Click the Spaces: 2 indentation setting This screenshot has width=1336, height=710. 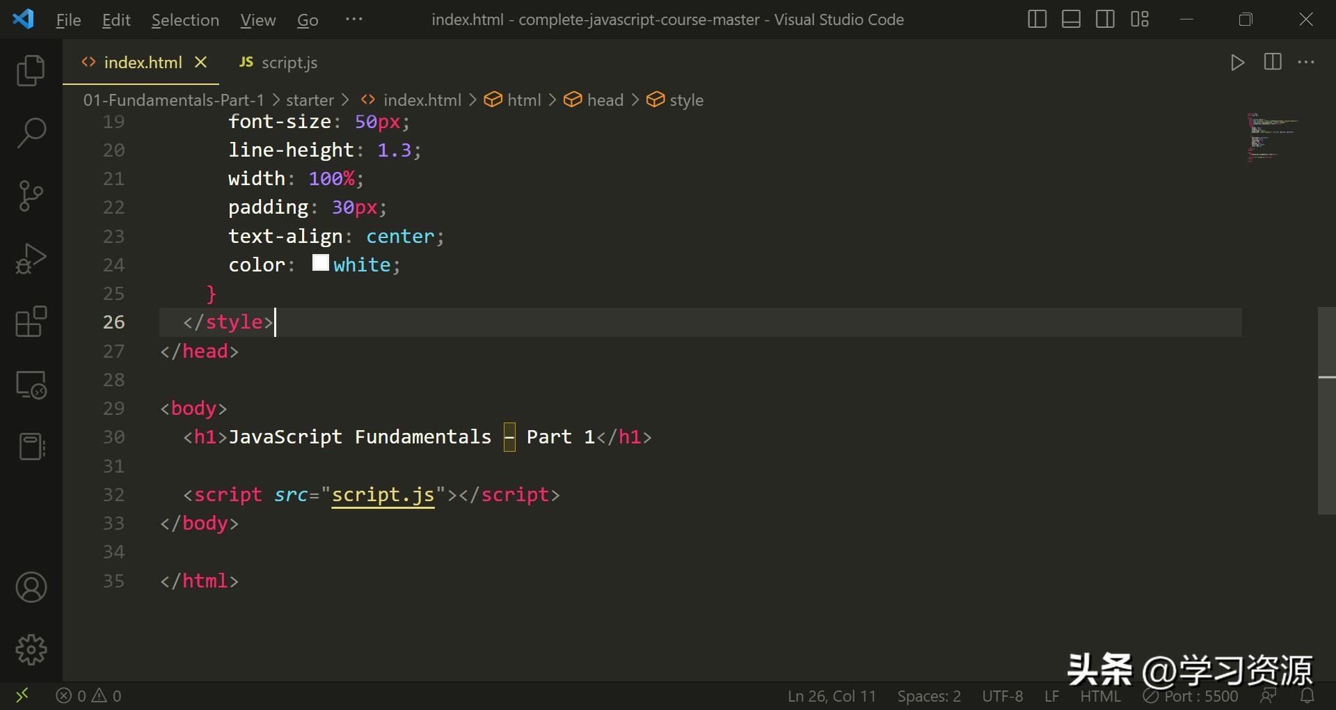pos(928,696)
